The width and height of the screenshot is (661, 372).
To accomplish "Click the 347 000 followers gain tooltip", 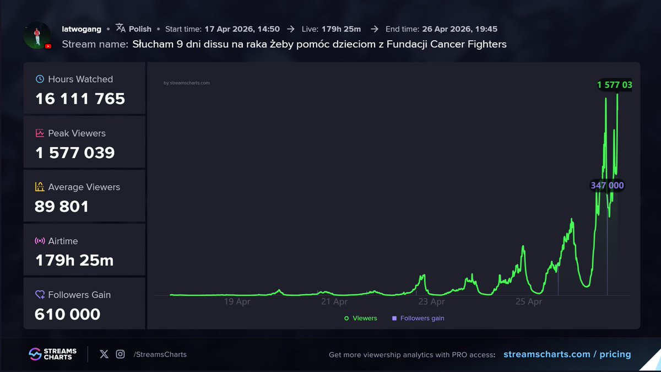I will [606, 186].
